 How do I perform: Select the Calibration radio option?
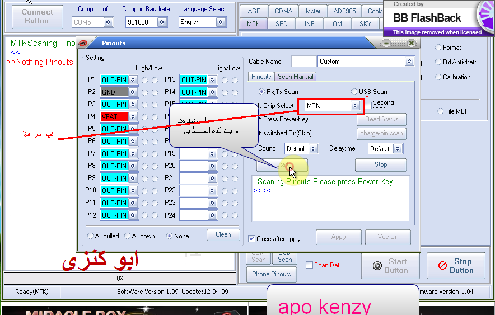(x=438, y=77)
